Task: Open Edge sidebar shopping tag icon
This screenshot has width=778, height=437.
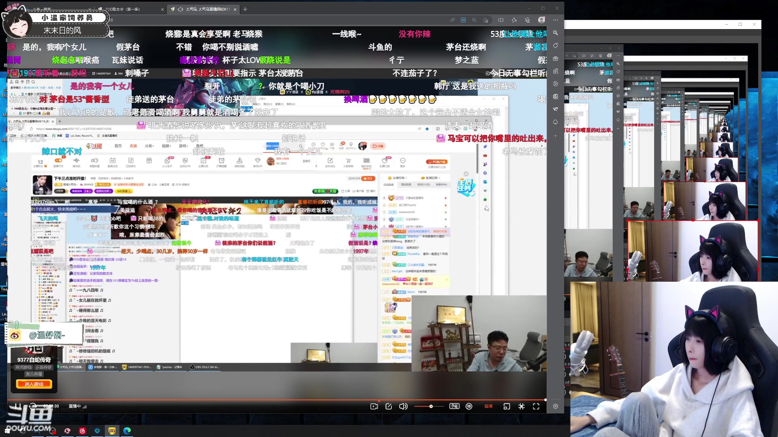Action: (556, 46)
